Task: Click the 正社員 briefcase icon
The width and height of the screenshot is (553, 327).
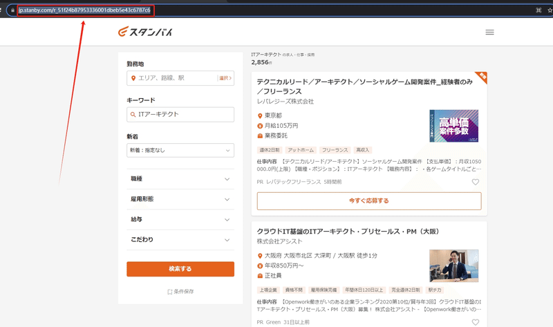Action: pyautogui.click(x=260, y=276)
